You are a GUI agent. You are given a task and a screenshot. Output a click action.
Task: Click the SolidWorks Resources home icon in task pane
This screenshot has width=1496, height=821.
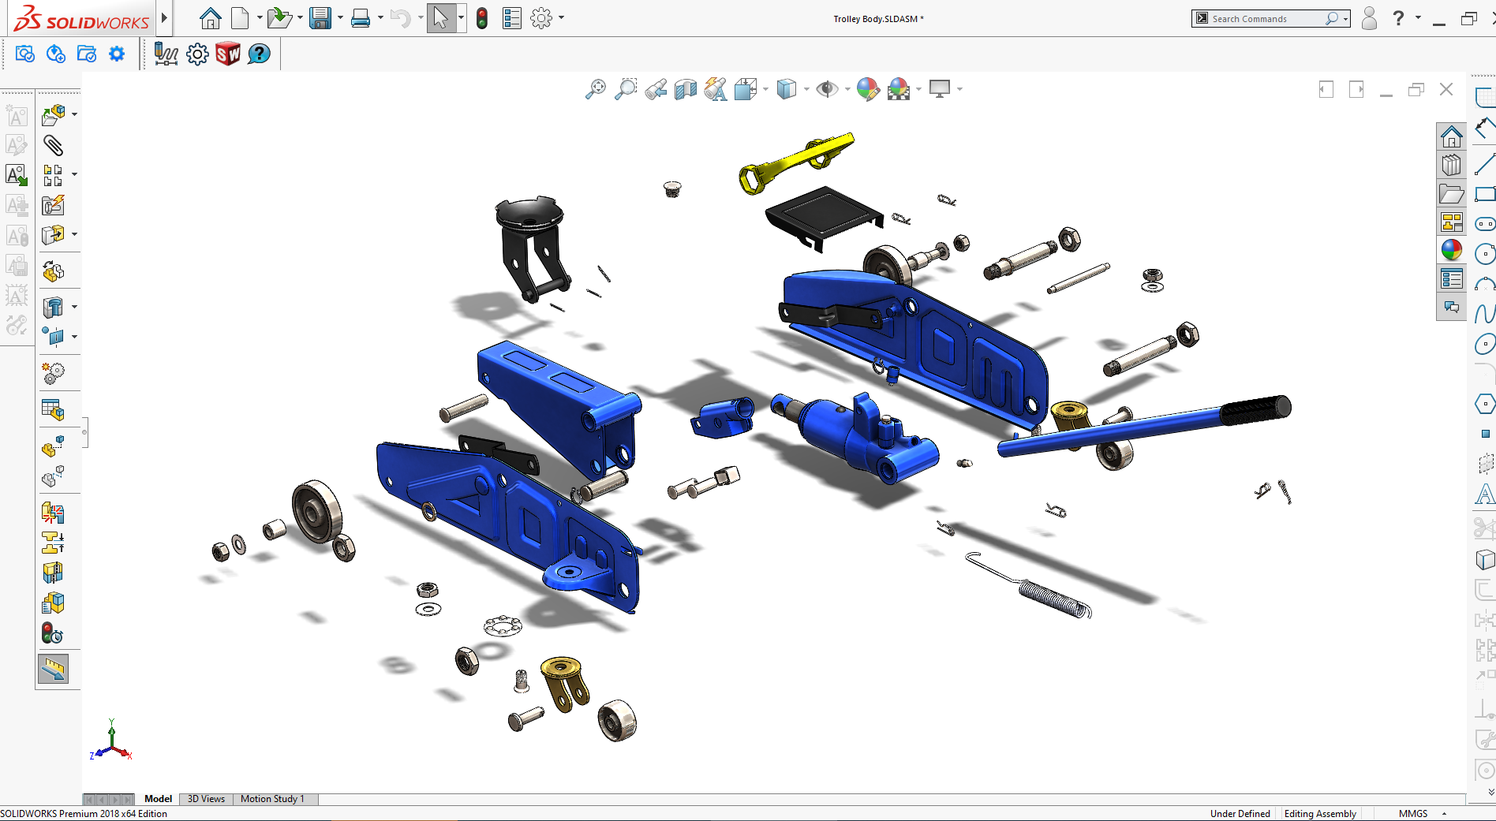[1451, 137]
